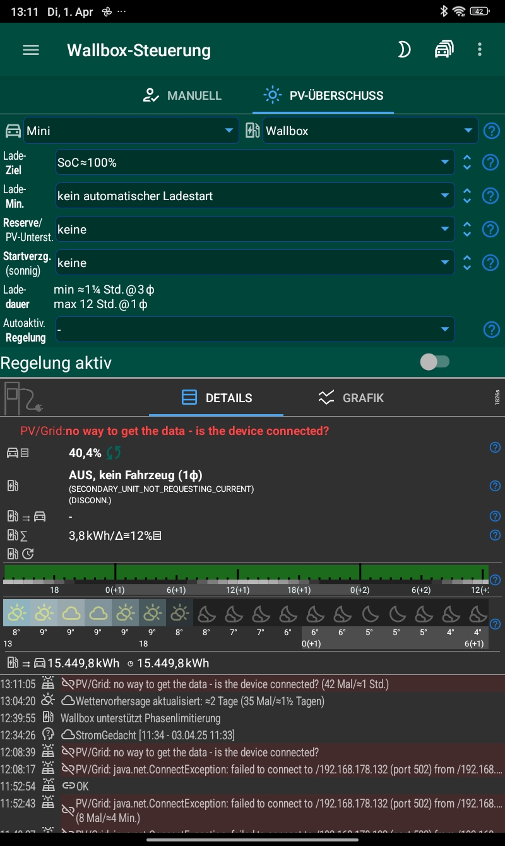Step the Lade-Ziel value with arrows

tap(467, 162)
